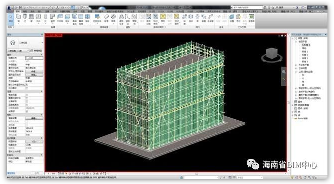Select the Ramp tool

(x=106, y=19)
